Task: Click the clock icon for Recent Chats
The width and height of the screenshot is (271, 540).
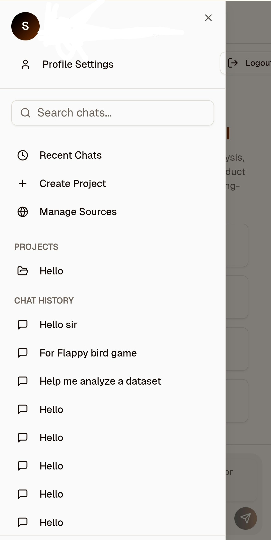Action: tap(23, 155)
